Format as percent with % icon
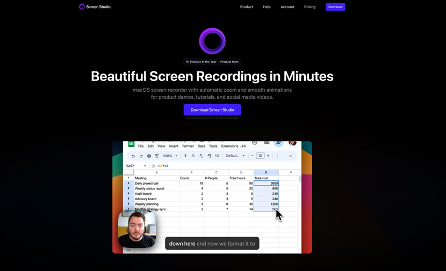The image size is (446, 271). 193,156
